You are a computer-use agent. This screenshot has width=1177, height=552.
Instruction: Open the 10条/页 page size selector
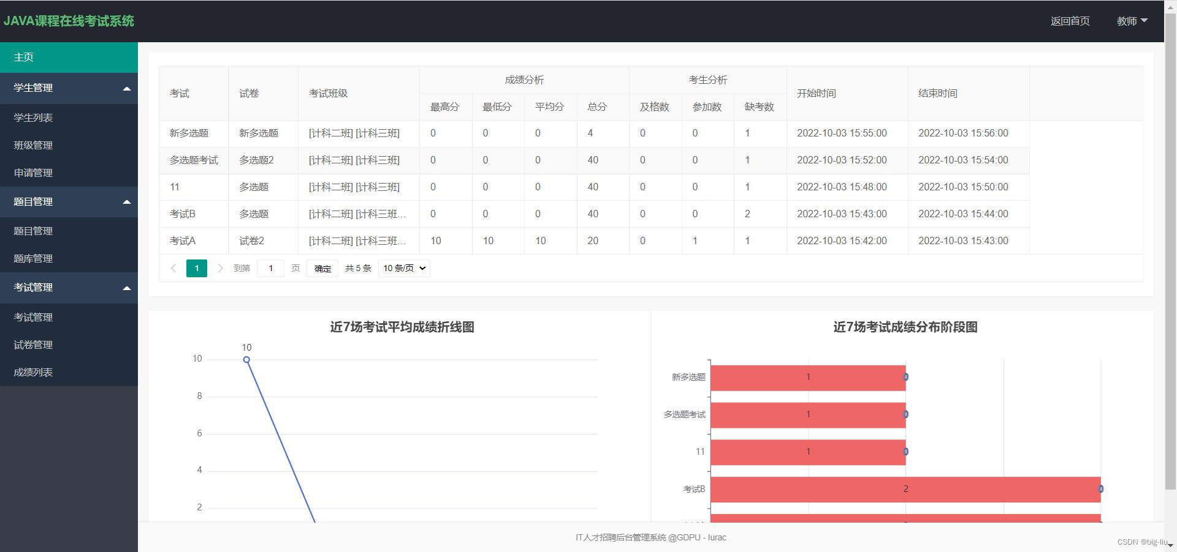(403, 268)
